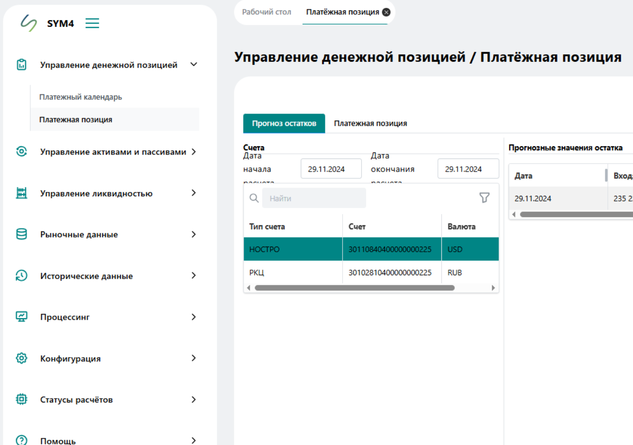Click the Конфигурация gear icon
Image resolution: width=633 pixels, height=445 pixels.
coord(21,358)
